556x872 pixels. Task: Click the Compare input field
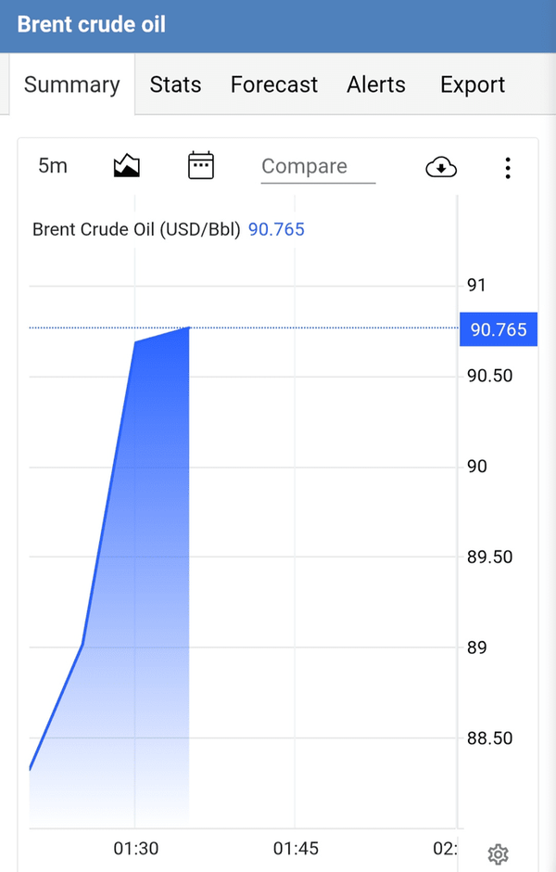(318, 167)
